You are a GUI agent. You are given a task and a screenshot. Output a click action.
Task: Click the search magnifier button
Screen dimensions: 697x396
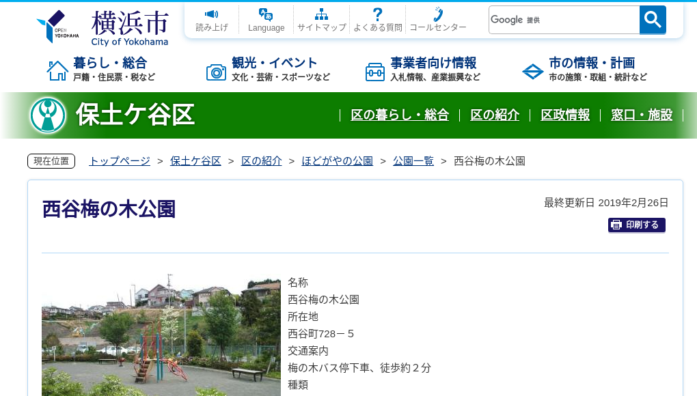(x=652, y=19)
